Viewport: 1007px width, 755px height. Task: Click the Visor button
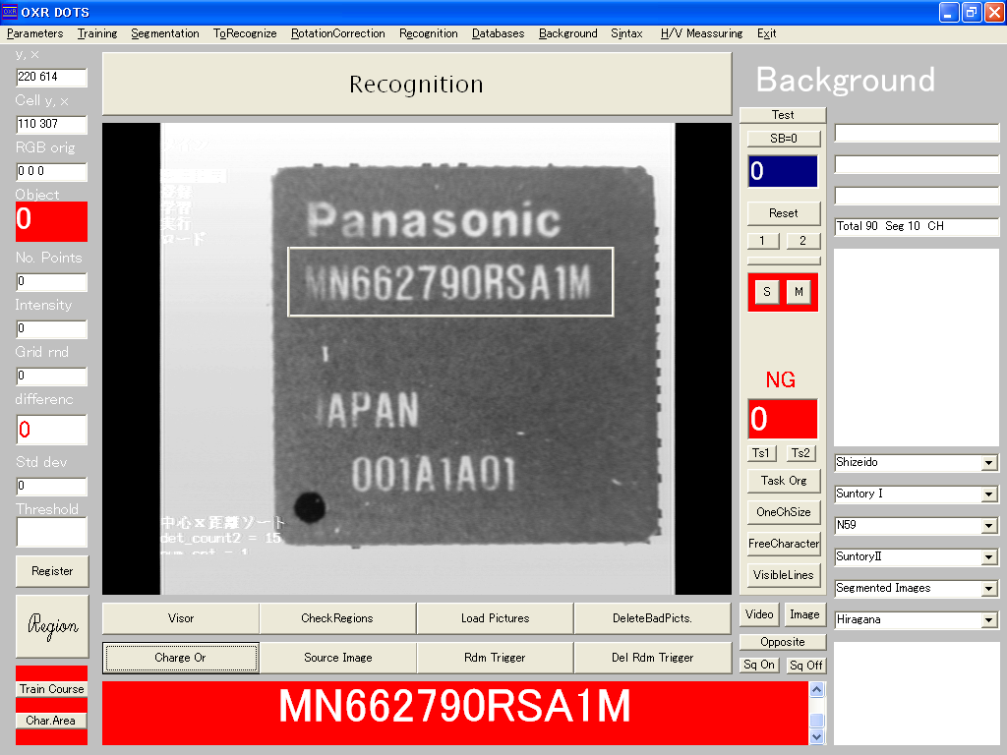(x=181, y=618)
